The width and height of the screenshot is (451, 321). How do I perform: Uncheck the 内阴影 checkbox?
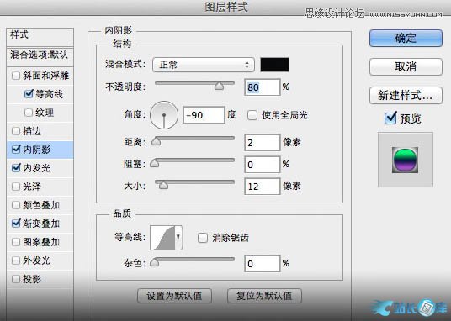(16, 149)
